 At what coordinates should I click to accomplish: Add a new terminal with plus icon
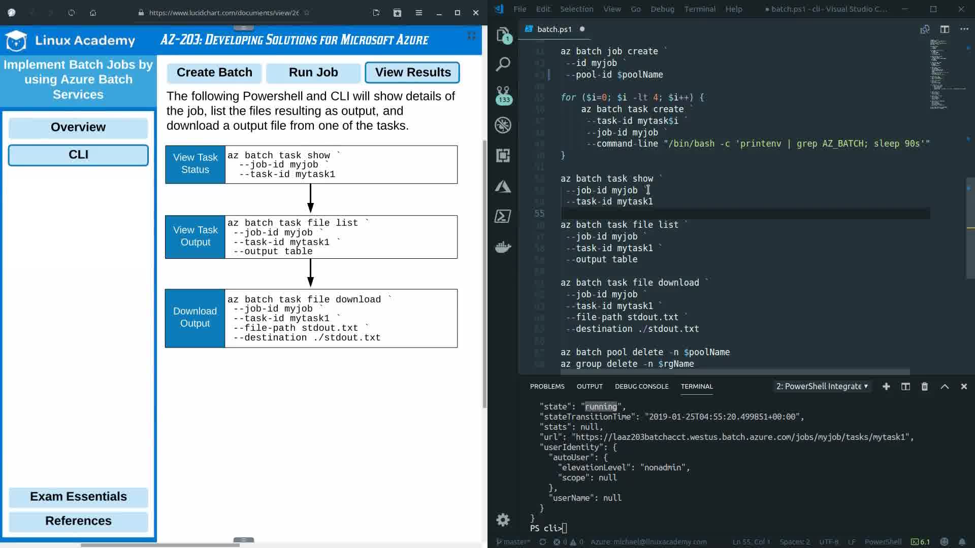coord(886,387)
